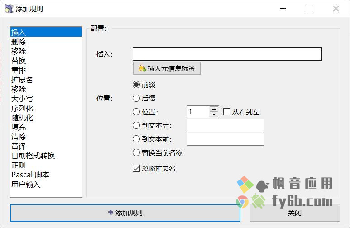Maximize the 添加规则 window
The width and height of the screenshot is (350, 228).
(x=309, y=9)
